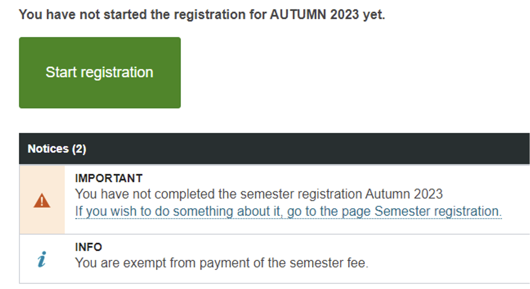Viewport: 530px width, 289px height.
Task: Click the word 'Notices' in the dark header
Action: (x=48, y=149)
